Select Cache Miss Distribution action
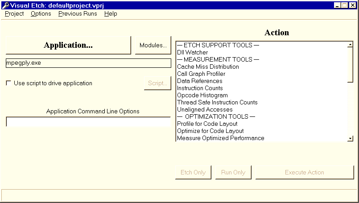 click(x=208, y=66)
